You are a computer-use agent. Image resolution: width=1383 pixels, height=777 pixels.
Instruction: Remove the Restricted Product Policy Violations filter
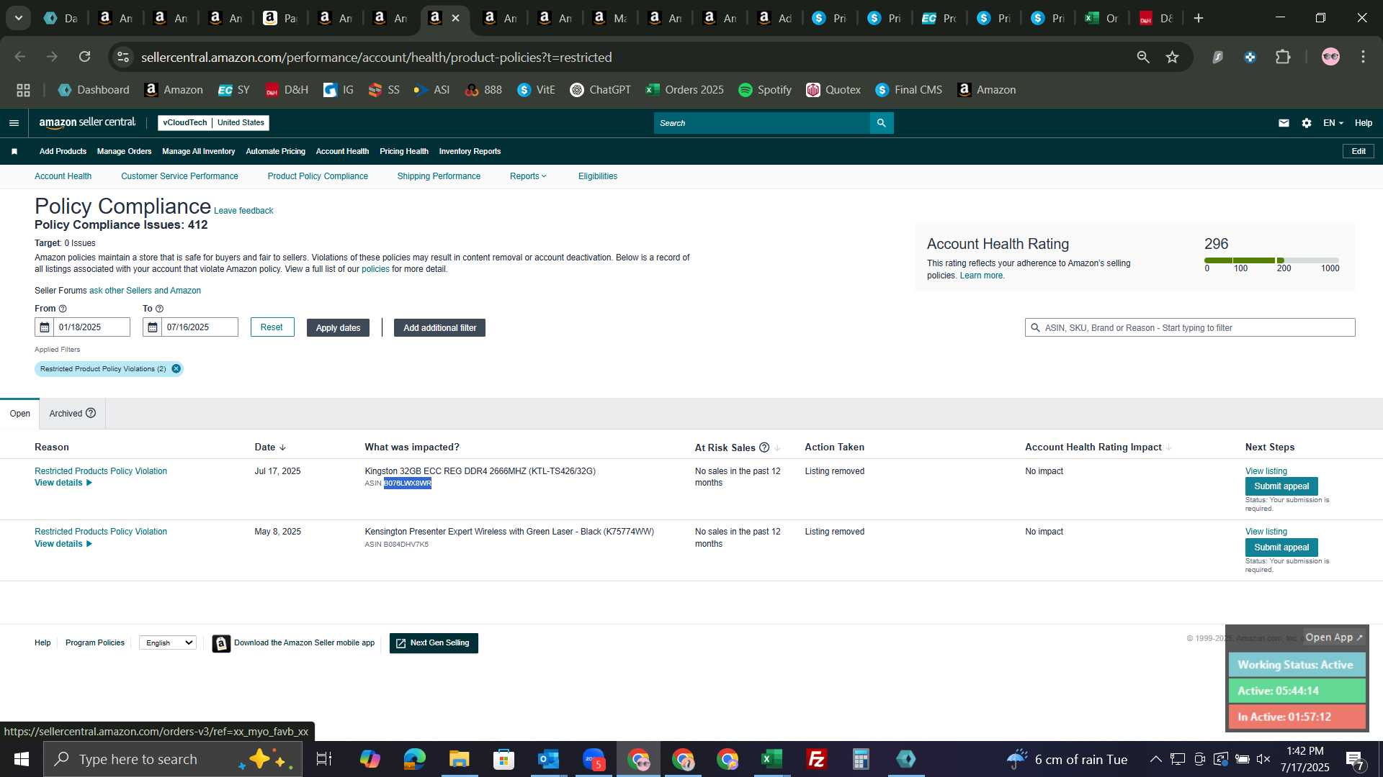[x=176, y=369]
